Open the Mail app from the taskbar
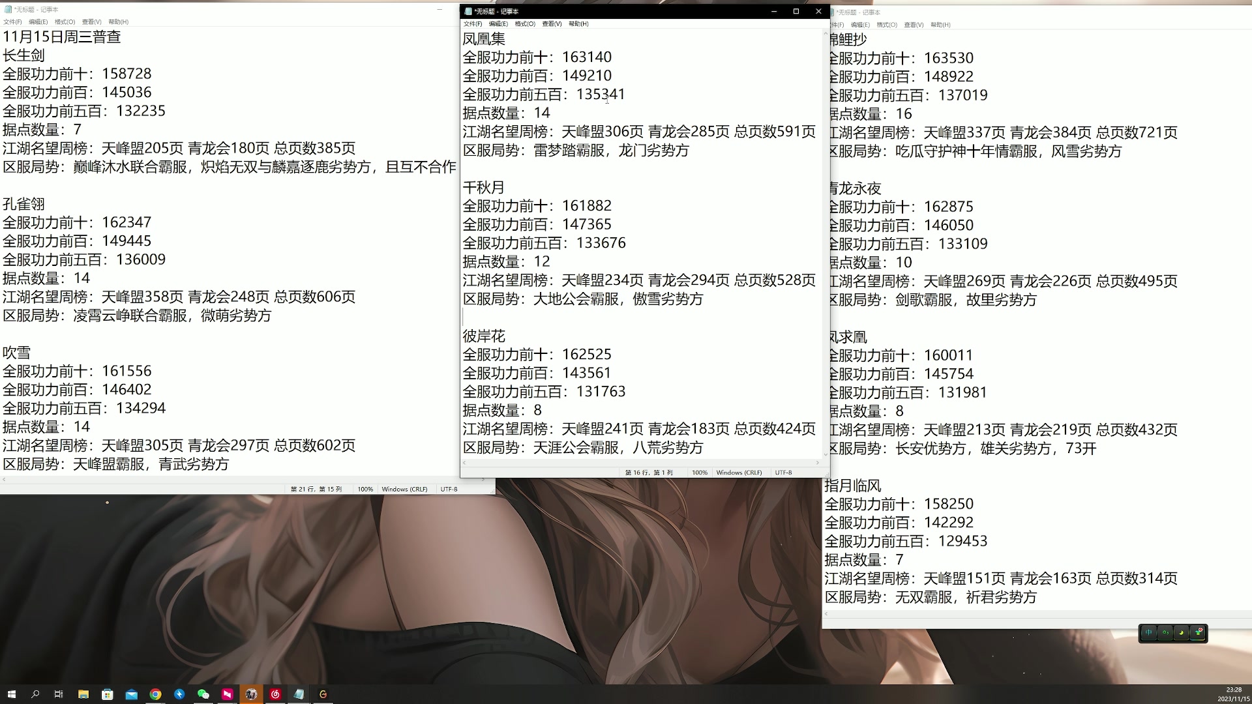The image size is (1252, 704). (131, 694)
